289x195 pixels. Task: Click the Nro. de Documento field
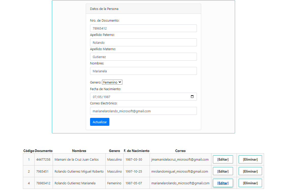coord(143,28)
